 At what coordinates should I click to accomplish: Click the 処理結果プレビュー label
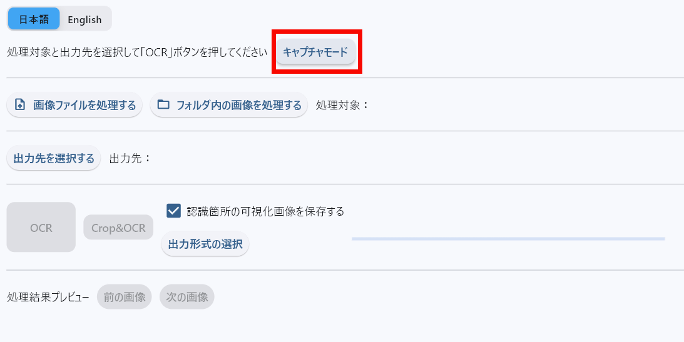[48, 297]
